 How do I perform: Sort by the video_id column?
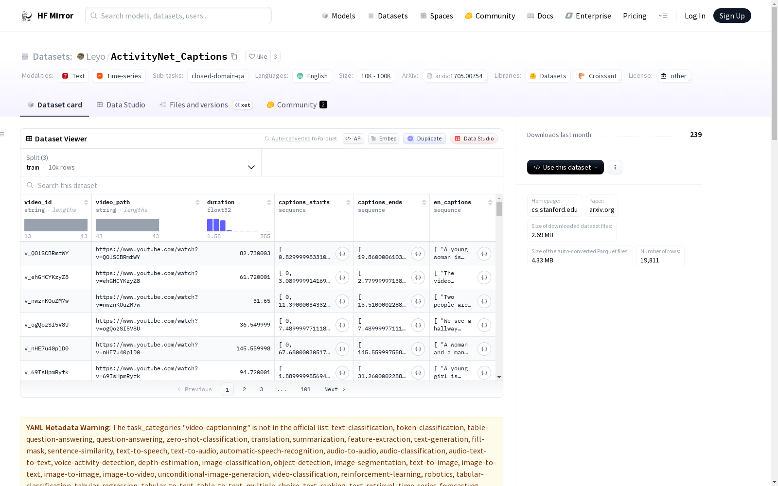[x=86, y=202]
